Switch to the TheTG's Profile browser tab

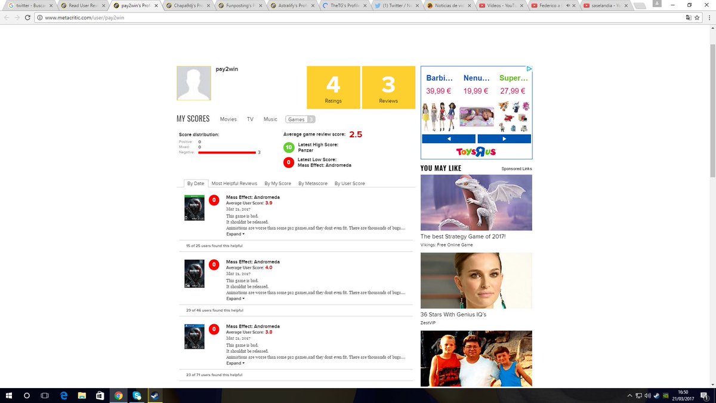345,5
